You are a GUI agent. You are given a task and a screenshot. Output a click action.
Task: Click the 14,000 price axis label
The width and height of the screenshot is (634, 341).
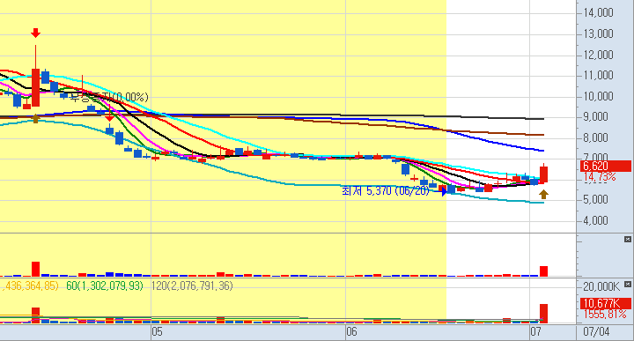598,12
